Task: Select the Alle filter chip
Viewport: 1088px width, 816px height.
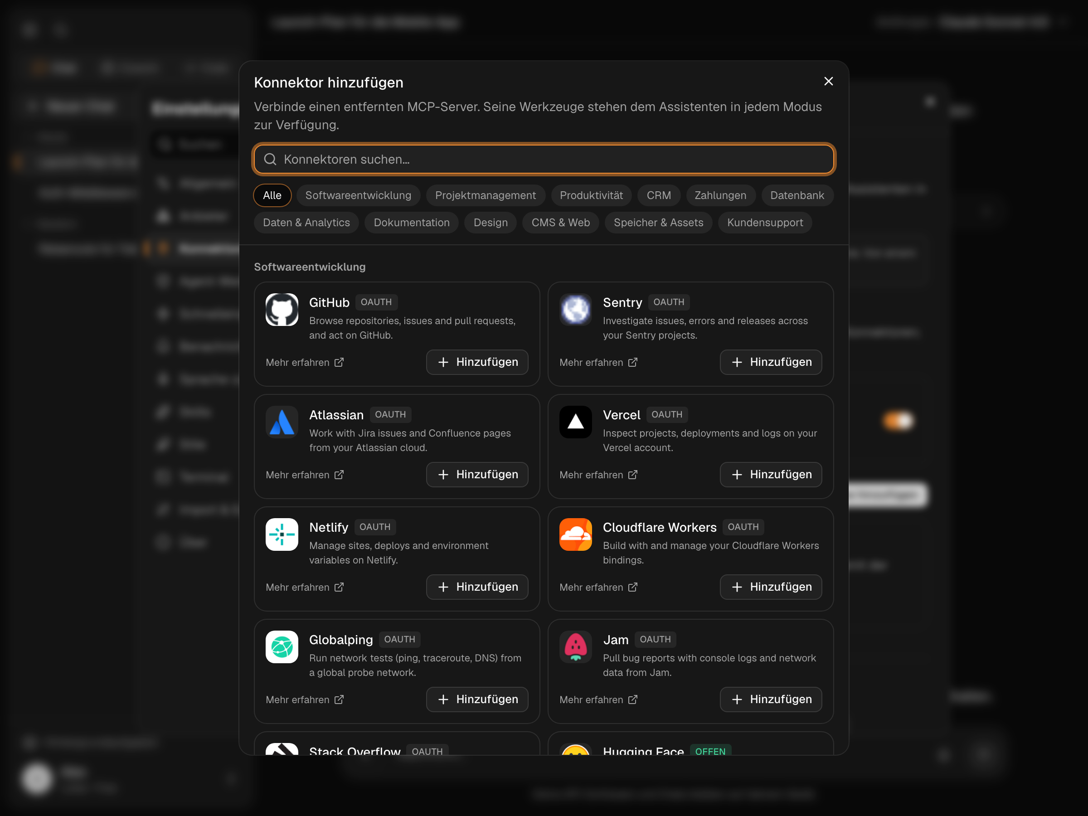Action: [x=272, y=195]
